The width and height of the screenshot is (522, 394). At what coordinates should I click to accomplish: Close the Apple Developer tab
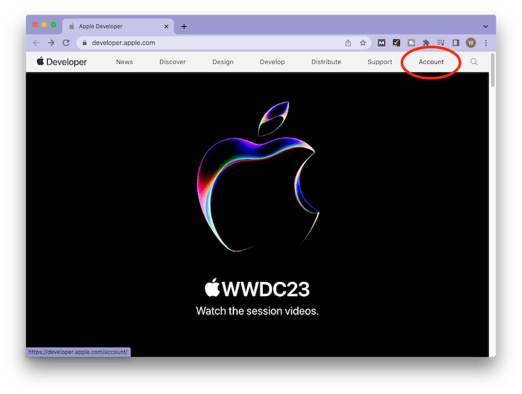click(166, 26)
